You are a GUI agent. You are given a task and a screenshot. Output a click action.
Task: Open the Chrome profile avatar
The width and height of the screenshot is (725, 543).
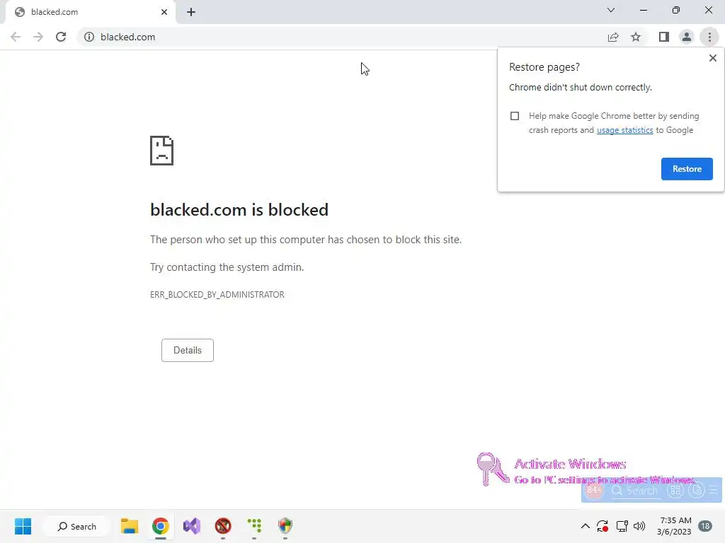pyautogui.click(x=687, y=37)
